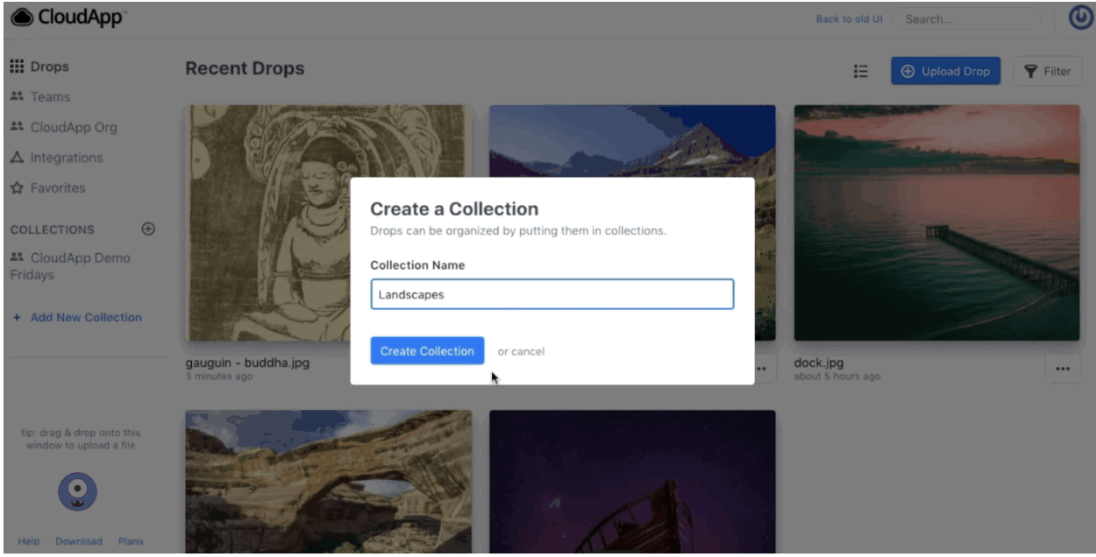The height and width of the screenshot is (557, 1096).
Task: Open the ellipsis menu below the mountain drop
Action: (759, 369)
